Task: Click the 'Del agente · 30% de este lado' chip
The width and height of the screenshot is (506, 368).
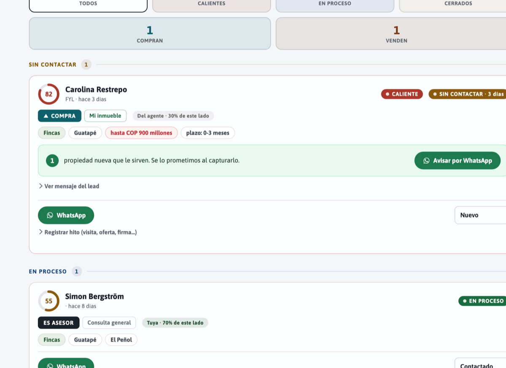Action: point(173,116)
